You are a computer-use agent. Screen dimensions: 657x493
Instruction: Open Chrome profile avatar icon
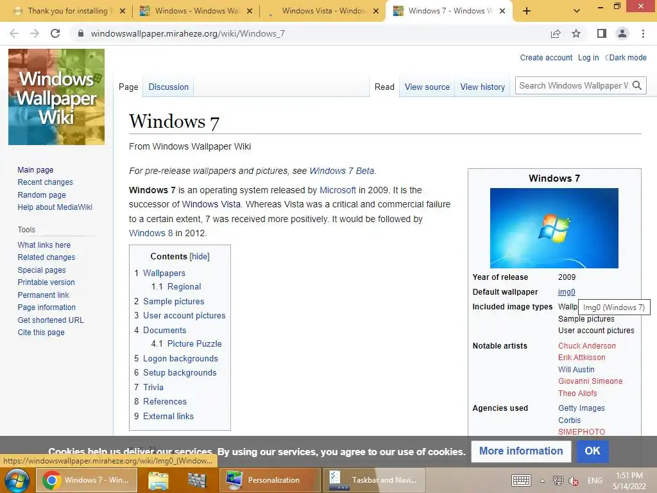click(622, 33)
